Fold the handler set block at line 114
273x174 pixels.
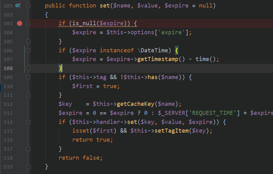(28, 122)
